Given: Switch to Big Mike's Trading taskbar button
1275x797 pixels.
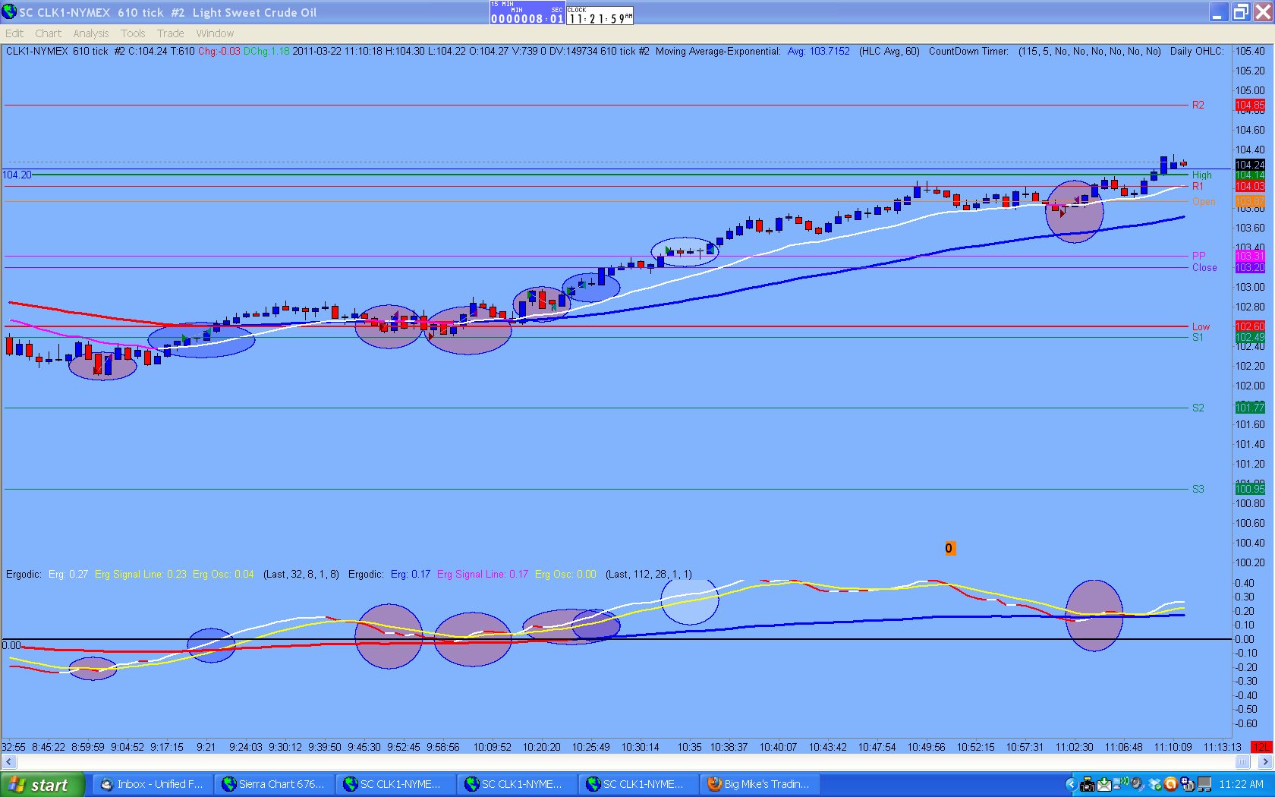Looking at the screenshot, I should click(x=760, y=785).
